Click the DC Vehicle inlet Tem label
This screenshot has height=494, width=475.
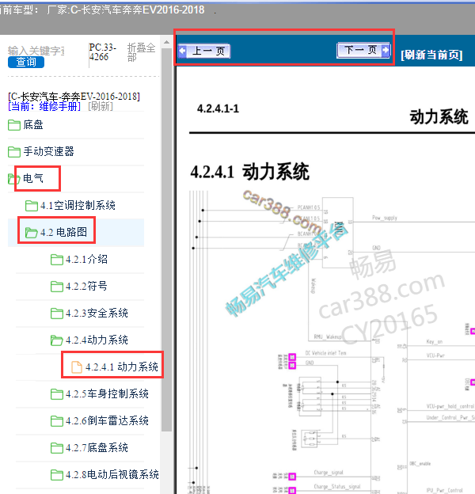(x=325, y=353)
